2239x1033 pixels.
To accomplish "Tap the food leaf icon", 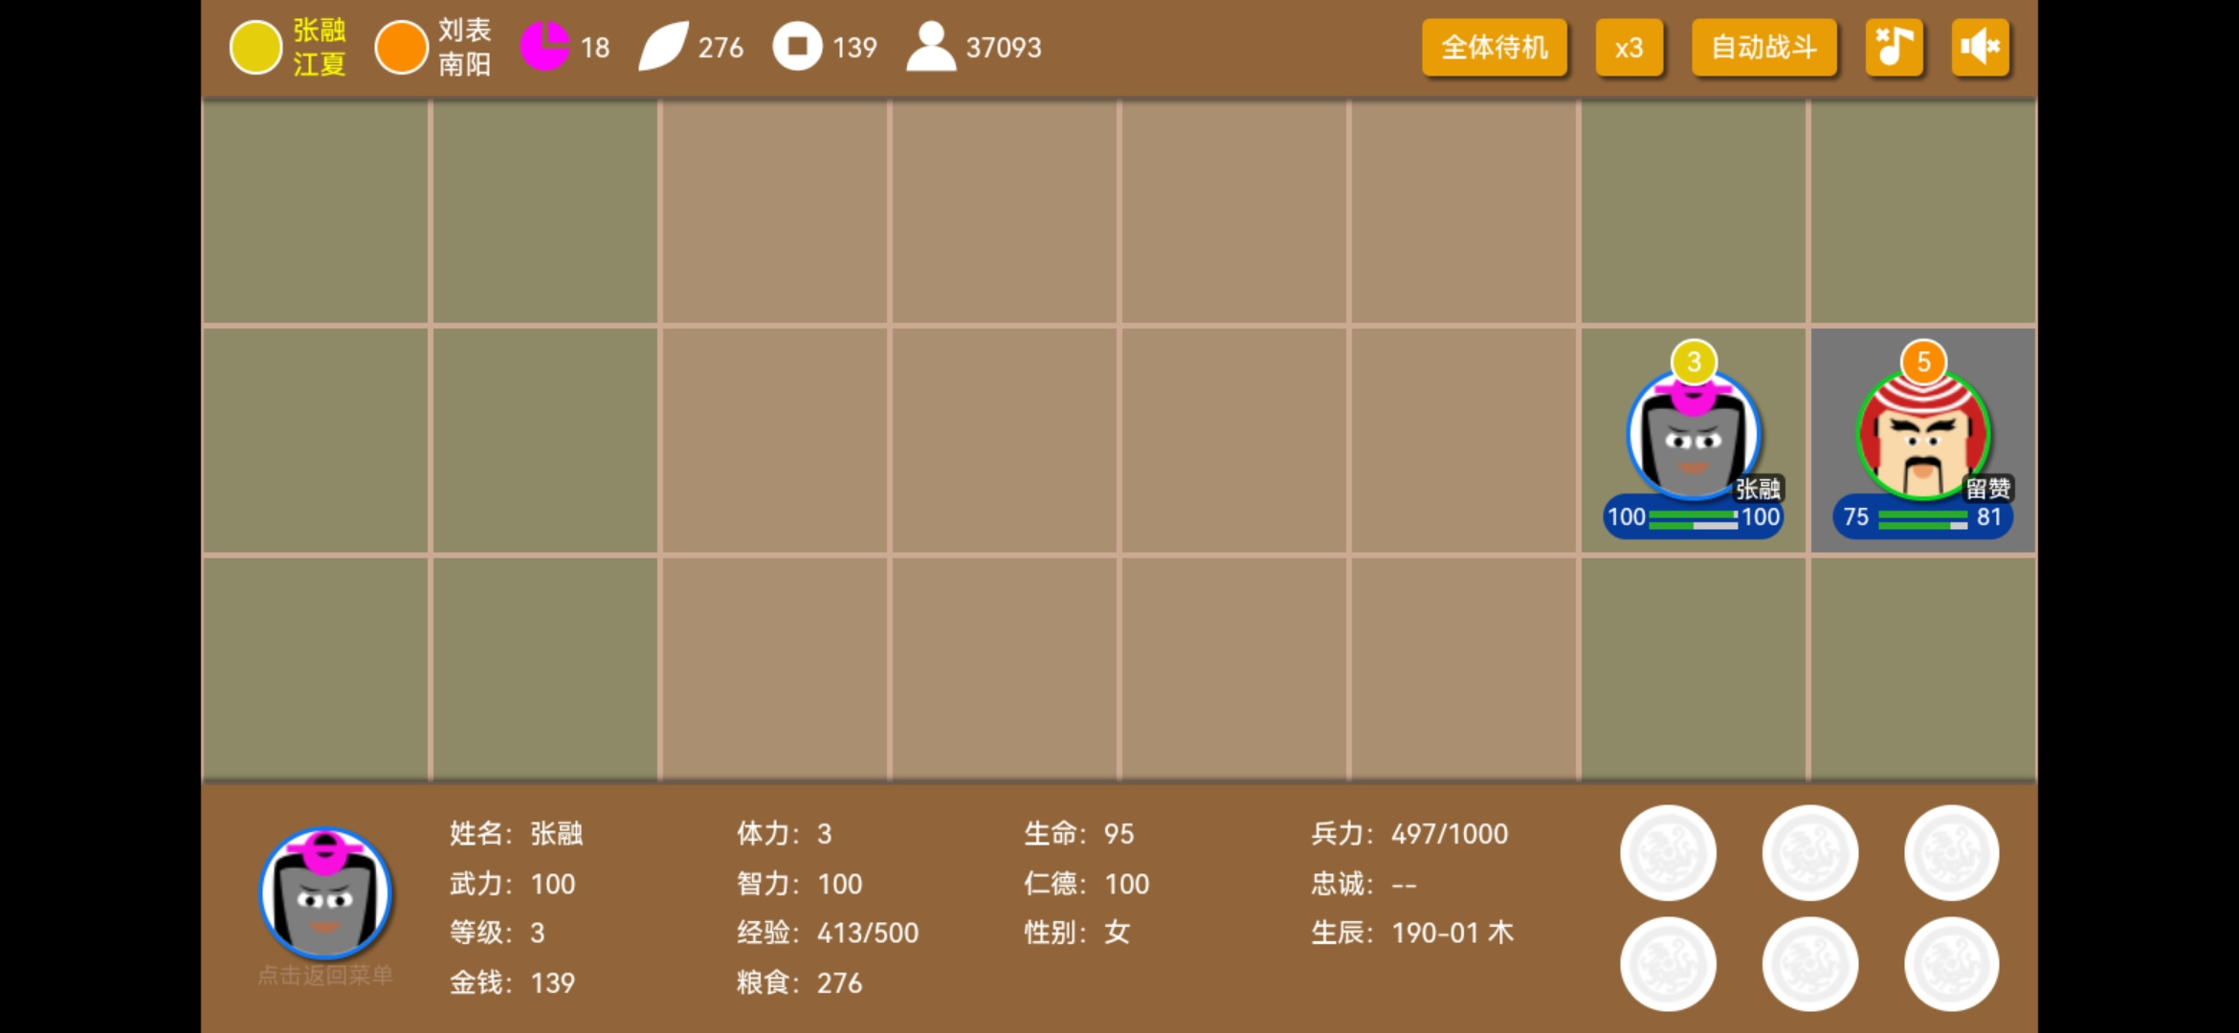I will pyautogui.click(x=663, y=47).
